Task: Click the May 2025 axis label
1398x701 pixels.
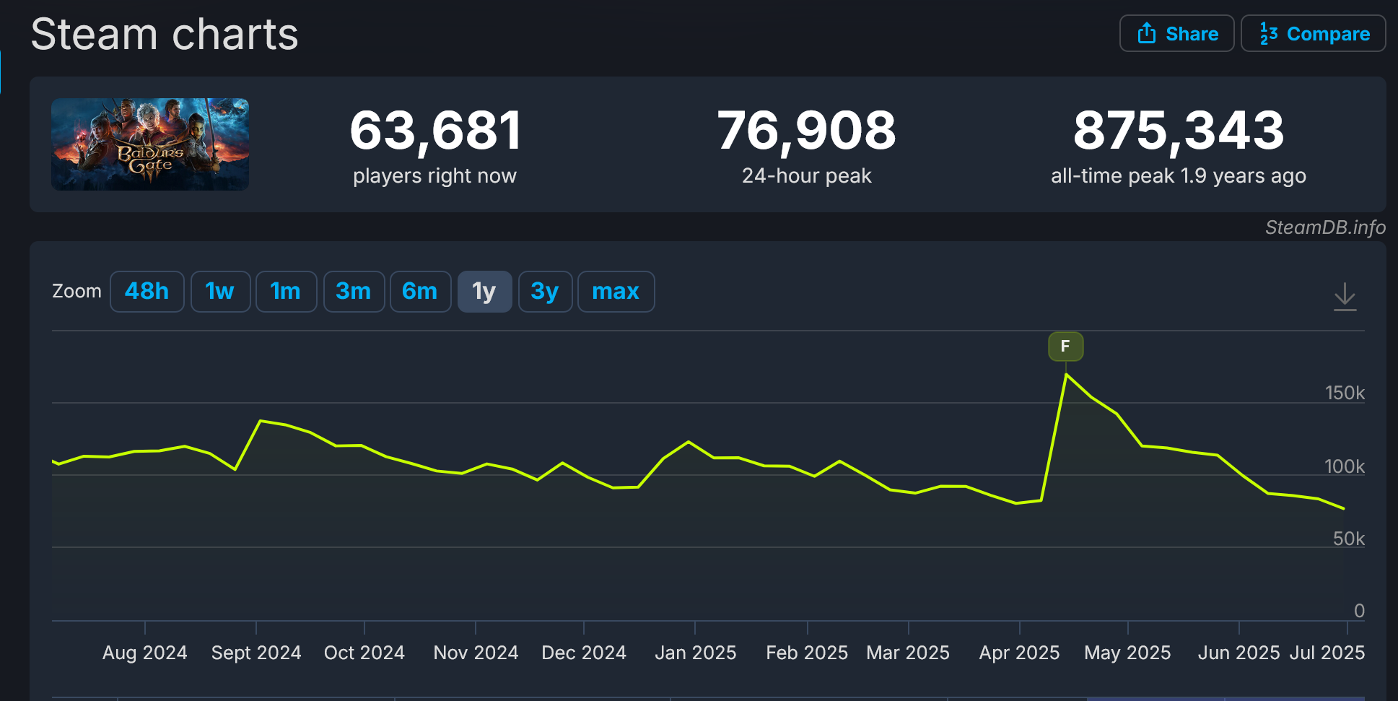Action: 1127,653
